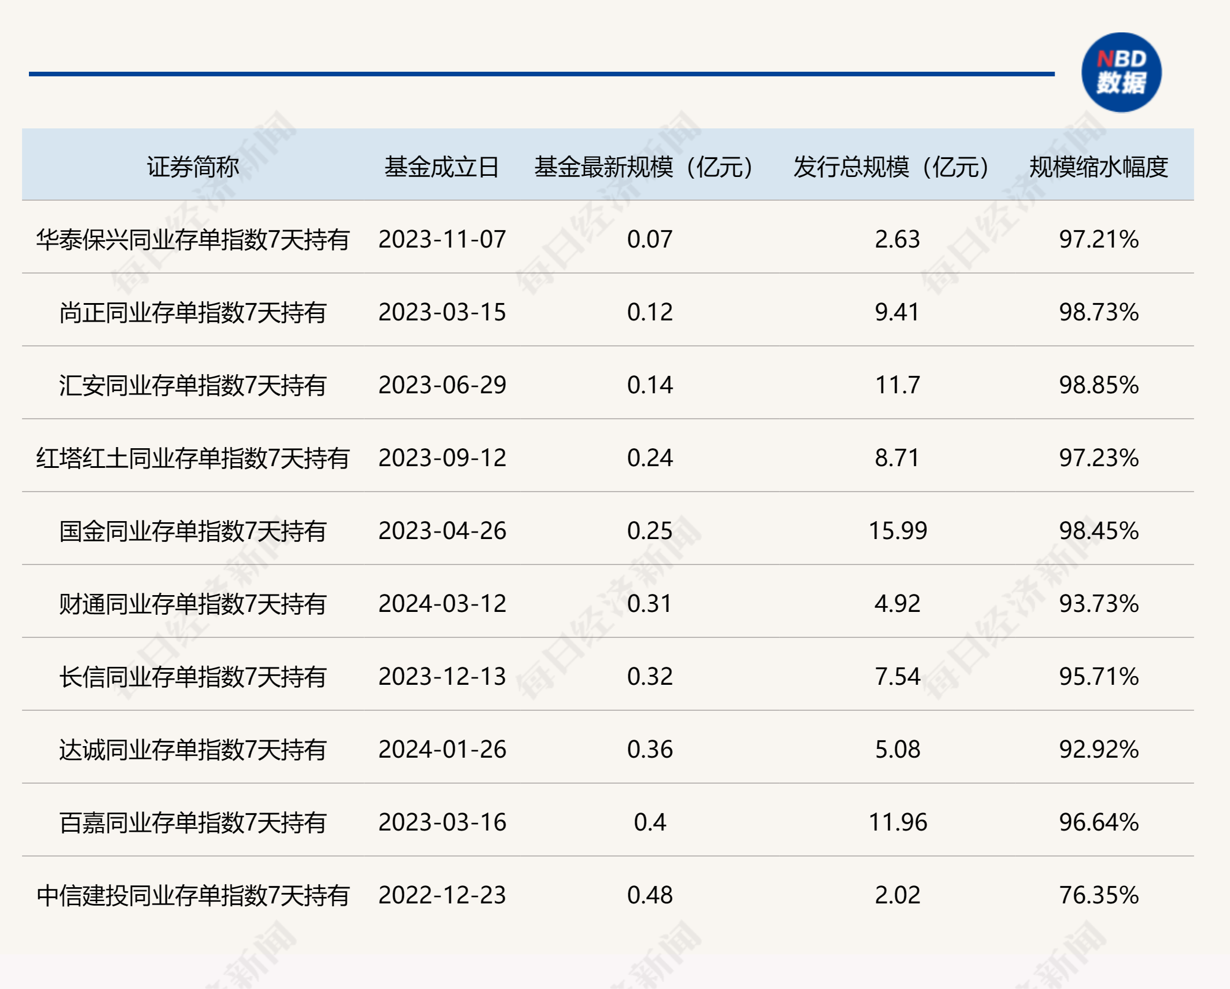Click the 2022-12-23 establishment date cell

click(442, 895)
